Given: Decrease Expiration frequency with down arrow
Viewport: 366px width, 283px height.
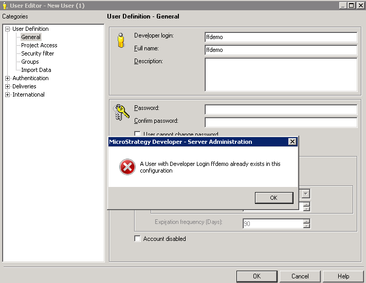Looking at the screenshot, I should pyautogui.click(x=307, y=226).
